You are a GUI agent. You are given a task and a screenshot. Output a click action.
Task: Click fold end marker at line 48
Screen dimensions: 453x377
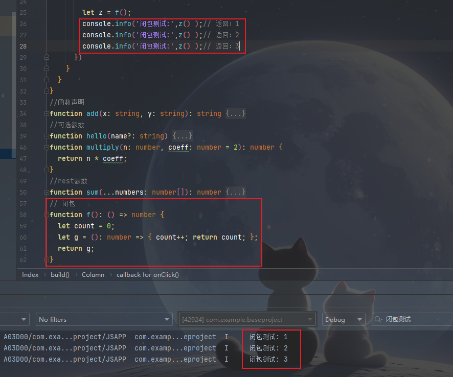pyautogui.click(x=47, y=170)
